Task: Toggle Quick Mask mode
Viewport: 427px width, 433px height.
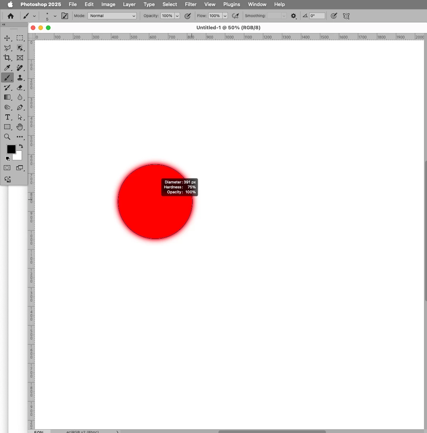Action: [x=7, y=168]
